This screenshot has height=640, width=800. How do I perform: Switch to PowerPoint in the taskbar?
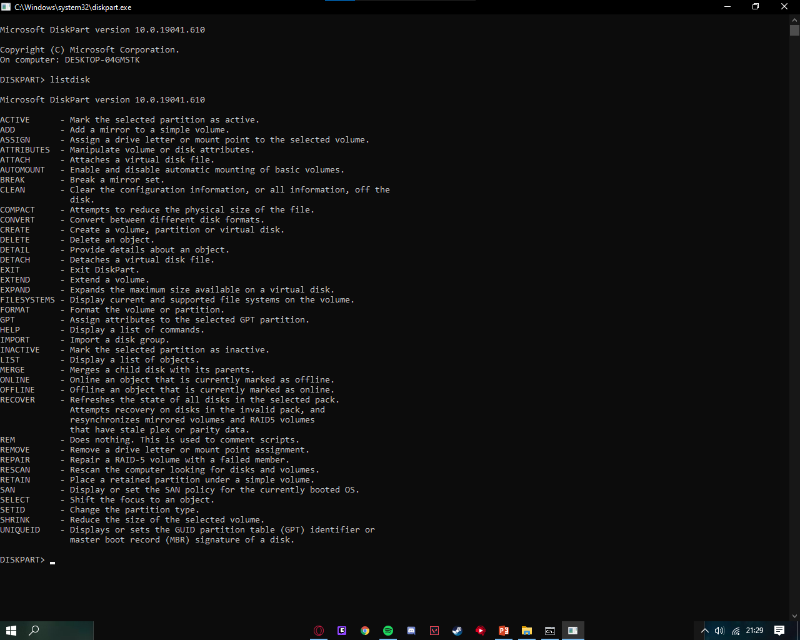point(504,631)
